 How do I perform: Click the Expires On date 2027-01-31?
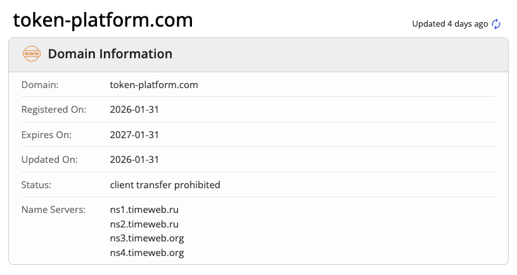click(134, 134)
